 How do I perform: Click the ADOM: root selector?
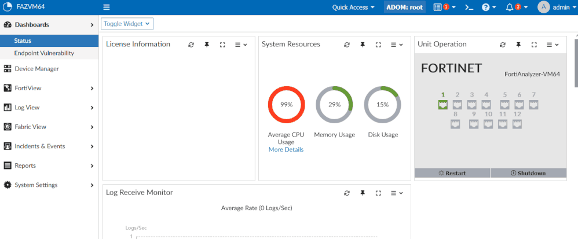click(405, 8)
